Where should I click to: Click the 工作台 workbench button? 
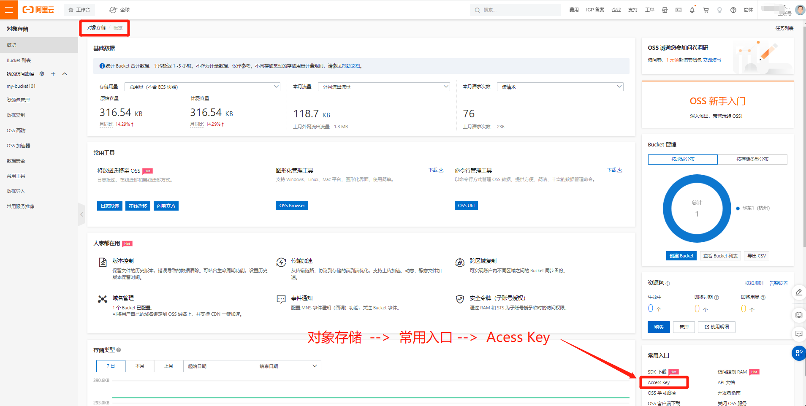79,10
